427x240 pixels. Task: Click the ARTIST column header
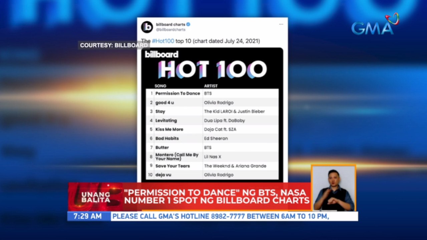[x=211, y=86]
